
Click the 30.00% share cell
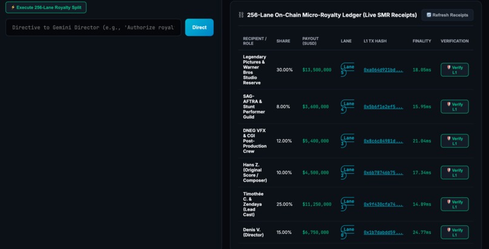point(285,70)
